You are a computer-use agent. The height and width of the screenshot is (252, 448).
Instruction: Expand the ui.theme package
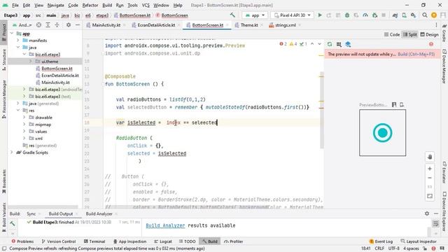(x=30, y=62)
